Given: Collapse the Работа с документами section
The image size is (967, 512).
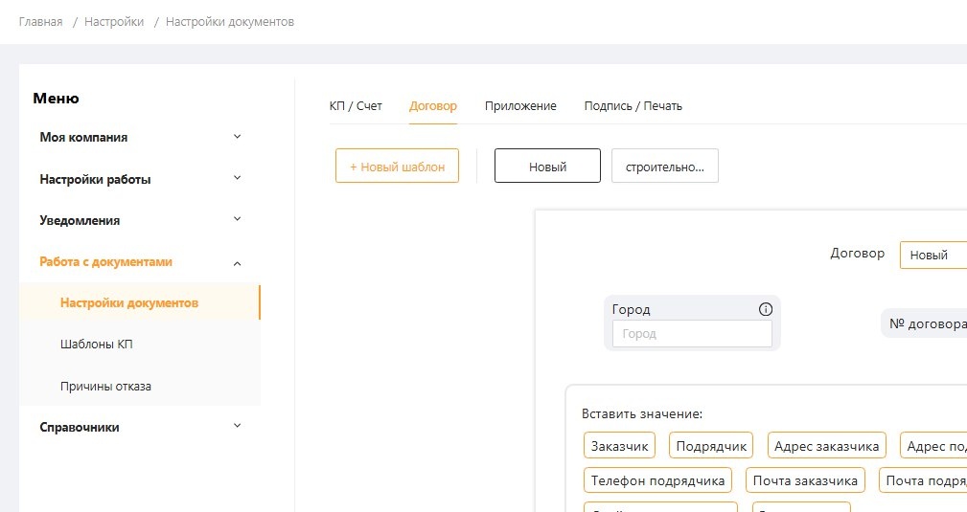Looking at the screenshot, I should pos(237,263).
